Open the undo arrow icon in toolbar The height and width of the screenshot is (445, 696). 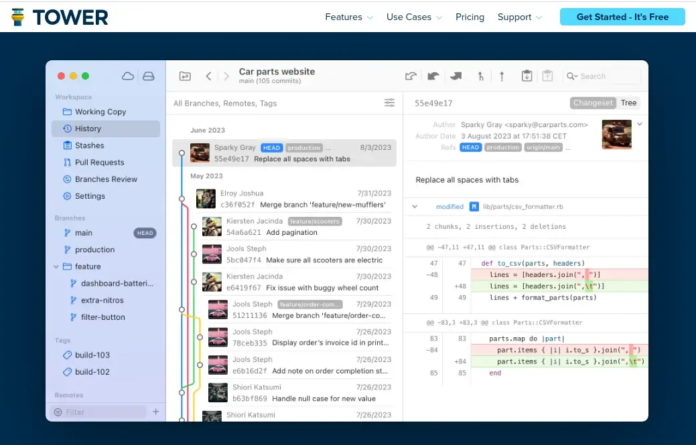(411, 76)
